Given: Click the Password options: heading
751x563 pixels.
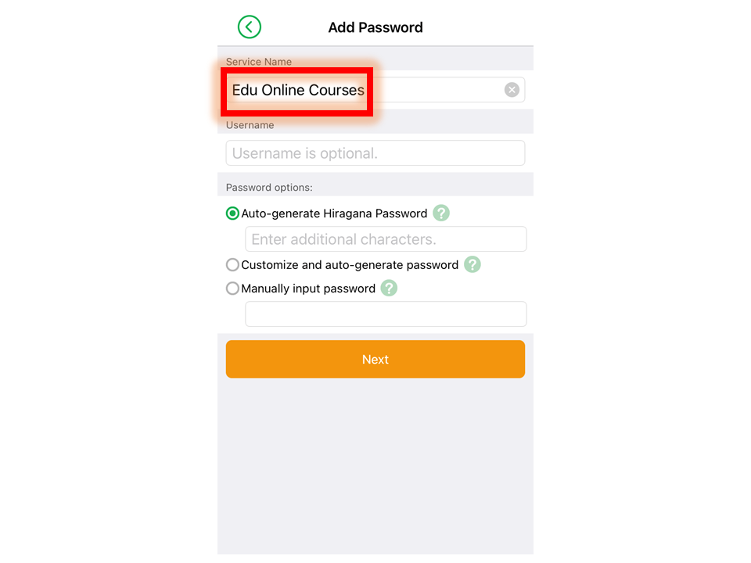Looking at the screenshot, I should (x=269, y=187).
